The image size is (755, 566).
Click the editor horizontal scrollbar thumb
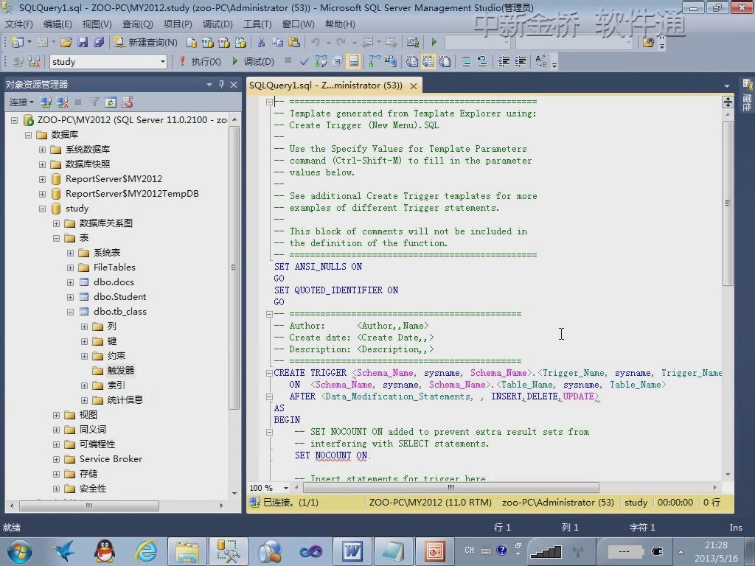coord(451,488)
